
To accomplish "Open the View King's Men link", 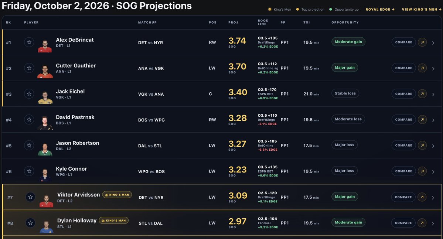I will click(x=422, y=9).
